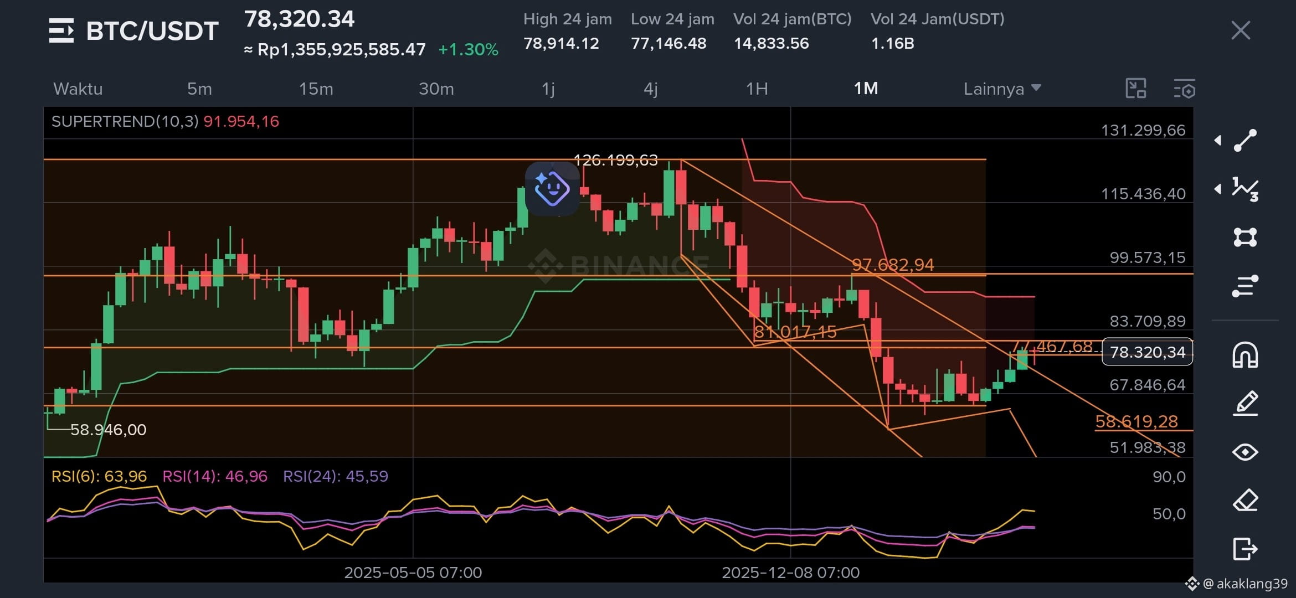Switch to the Waktu line view
1296x598 pixels.
tap(78, 89)
